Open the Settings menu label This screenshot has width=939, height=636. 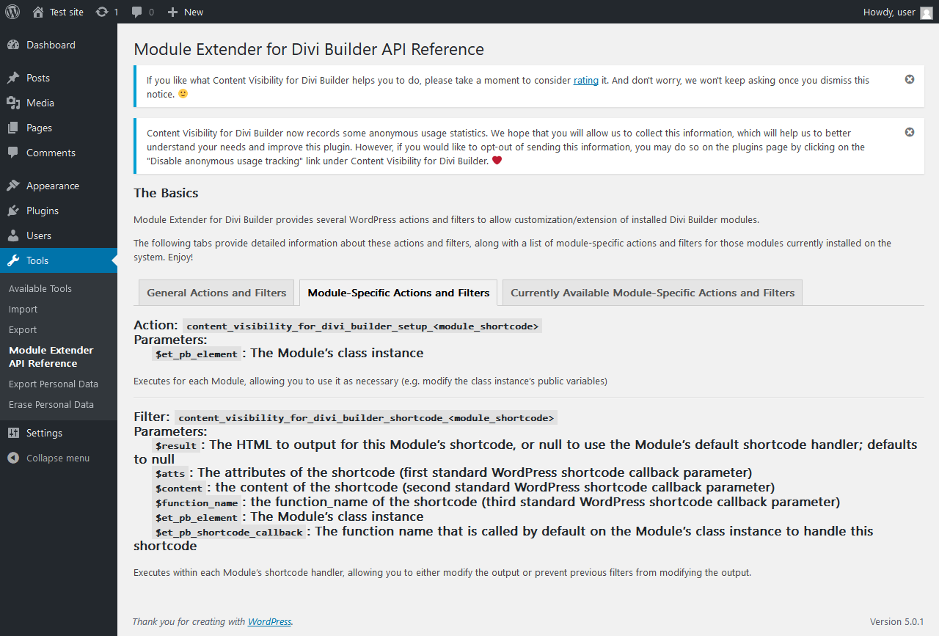point(44,433)
